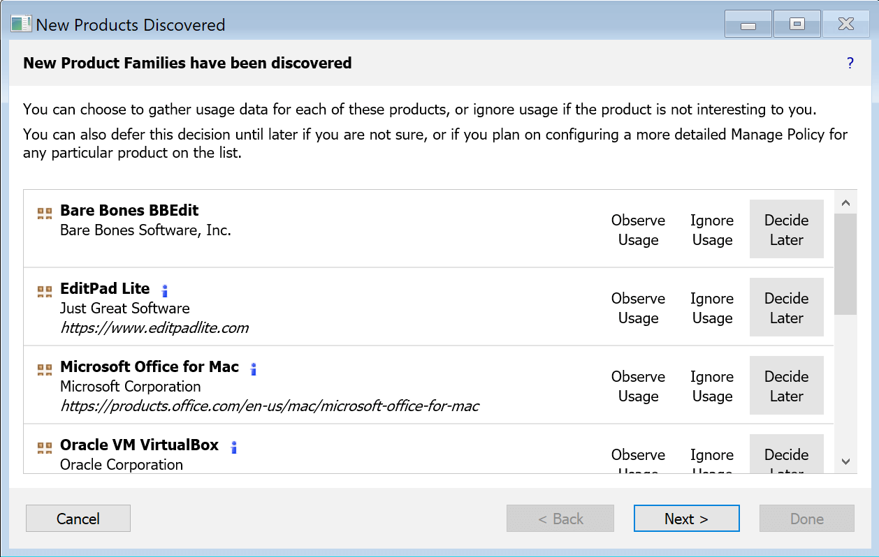Viewport: 879px width, 557px height.
Task: Open the help question mark icon
Action: (x=850, y=64)
